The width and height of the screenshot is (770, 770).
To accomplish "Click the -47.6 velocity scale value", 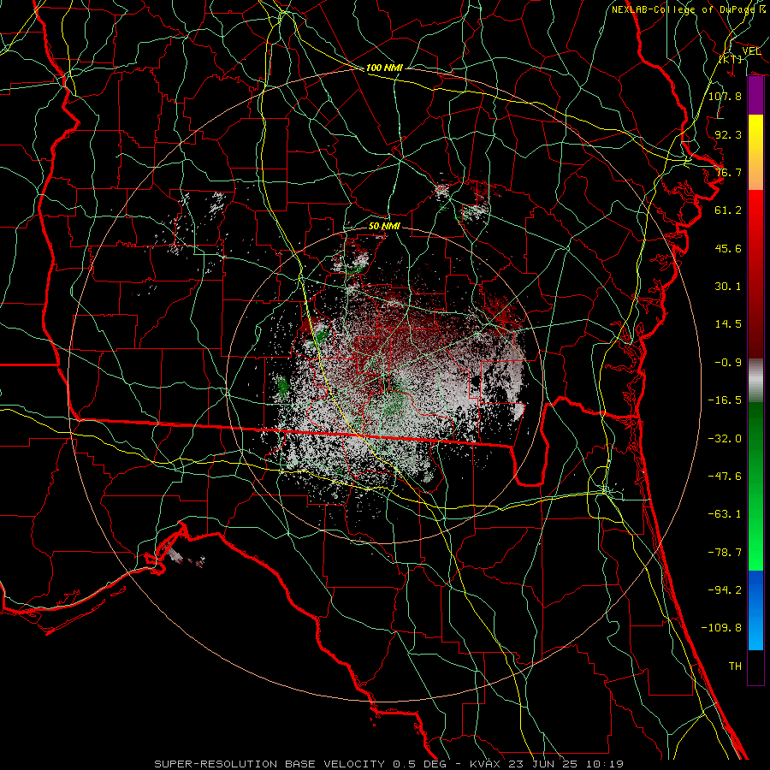I will click(x=725, y=477).
